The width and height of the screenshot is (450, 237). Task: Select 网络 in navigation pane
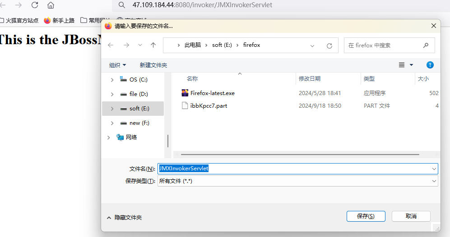point(126,137)
